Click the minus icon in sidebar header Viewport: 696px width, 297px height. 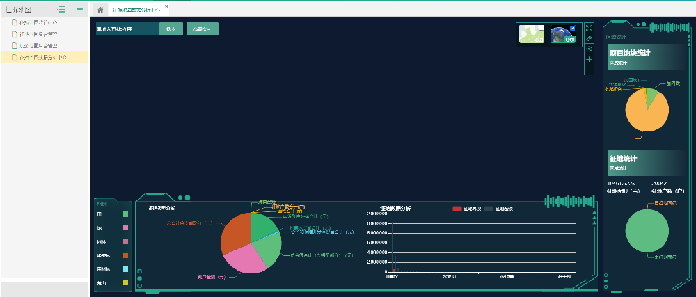pos(80,9)
